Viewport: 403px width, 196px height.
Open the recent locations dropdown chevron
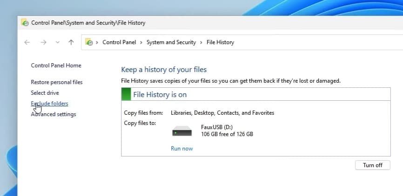[57, 42]
